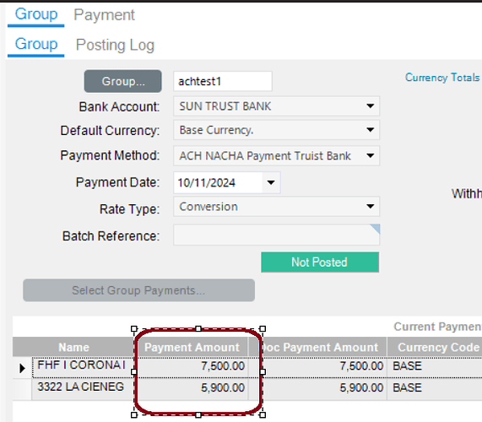Select the top-level Group tab
482x422 pixels.
click(x=36, y=14)
